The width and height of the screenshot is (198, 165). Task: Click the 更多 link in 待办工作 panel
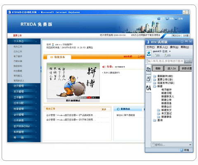click(104, 109)
